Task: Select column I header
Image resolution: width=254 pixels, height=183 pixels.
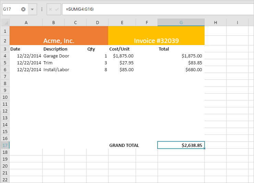Action: [238, 22]
